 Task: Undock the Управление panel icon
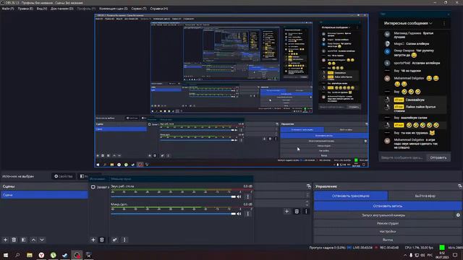coord(460,186)
